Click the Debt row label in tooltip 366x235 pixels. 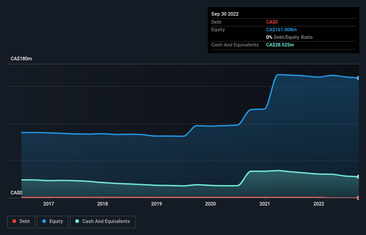216,22
